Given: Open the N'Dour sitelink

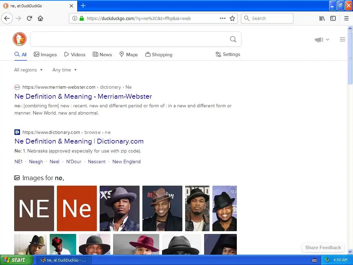Looking at the screenshot, I should [74, 161].
